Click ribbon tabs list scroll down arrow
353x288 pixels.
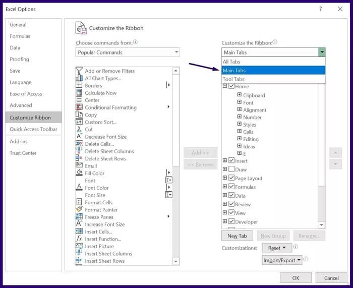pos(321,225)
